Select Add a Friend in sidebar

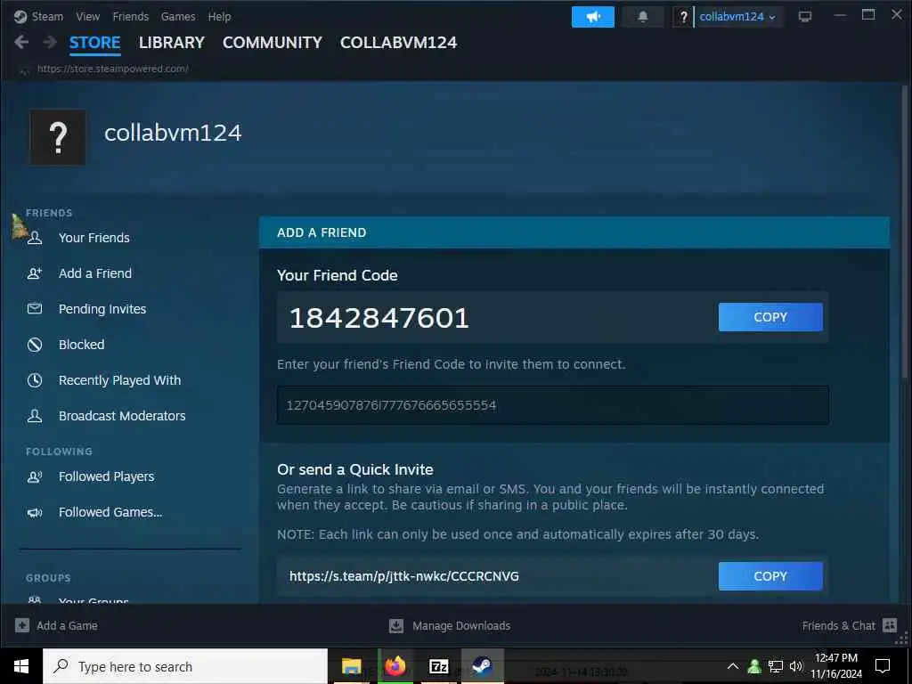94,273
